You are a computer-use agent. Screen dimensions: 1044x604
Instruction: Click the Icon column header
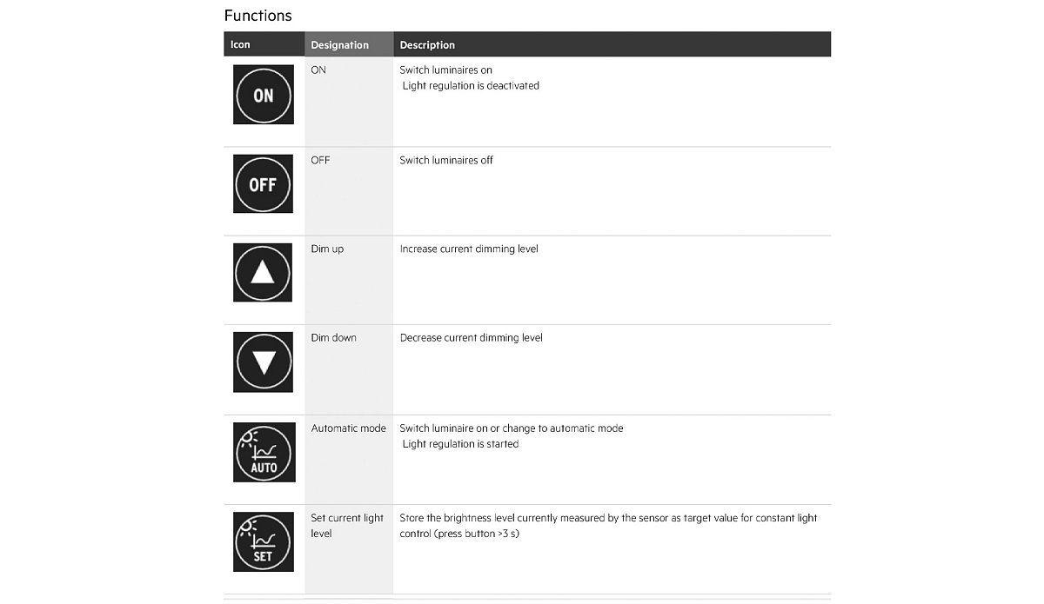pos(240,45)
